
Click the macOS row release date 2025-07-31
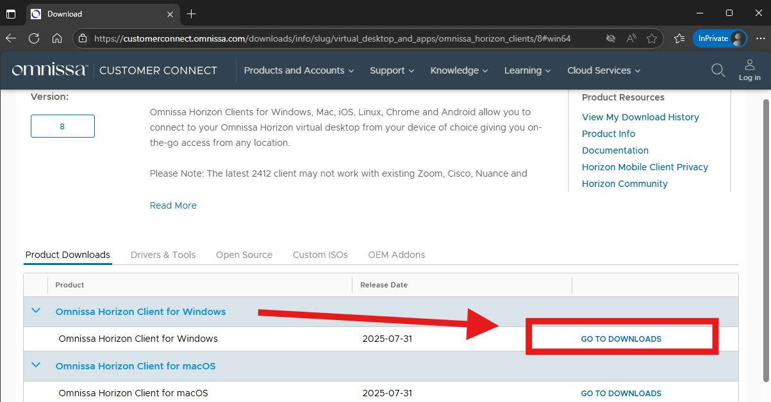pos(387,393)
